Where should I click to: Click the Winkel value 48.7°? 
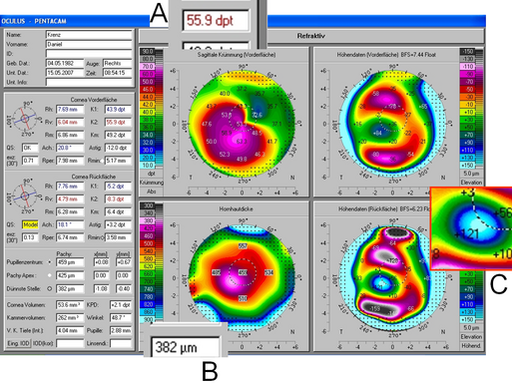[121, 317]
